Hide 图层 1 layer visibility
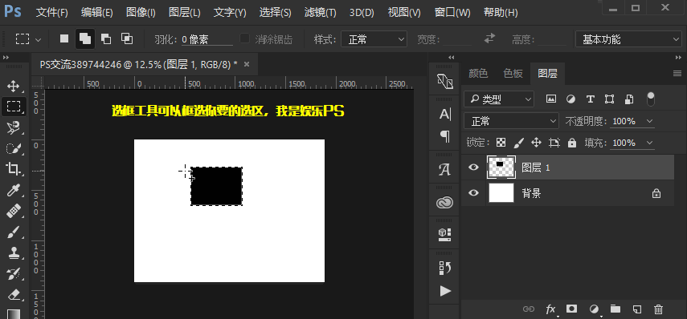Image resolution: width=687 pixels, height=319 pixels. pos(473,167)
